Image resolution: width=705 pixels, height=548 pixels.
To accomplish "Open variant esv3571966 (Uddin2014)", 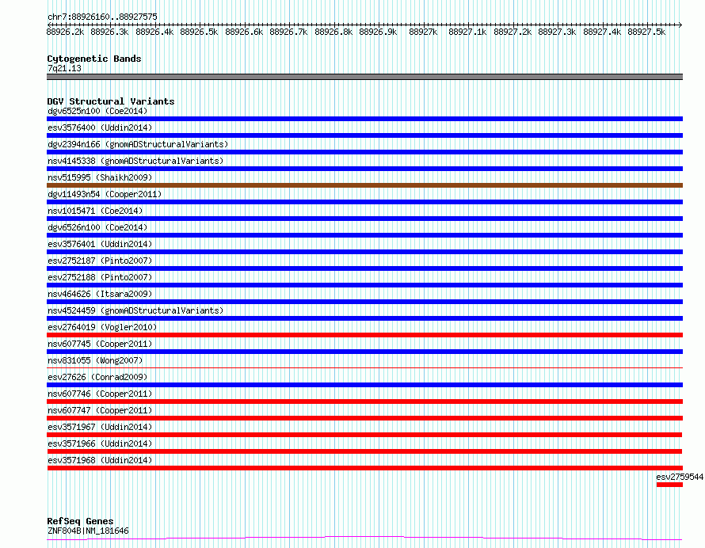I will (x=100, y=443).
